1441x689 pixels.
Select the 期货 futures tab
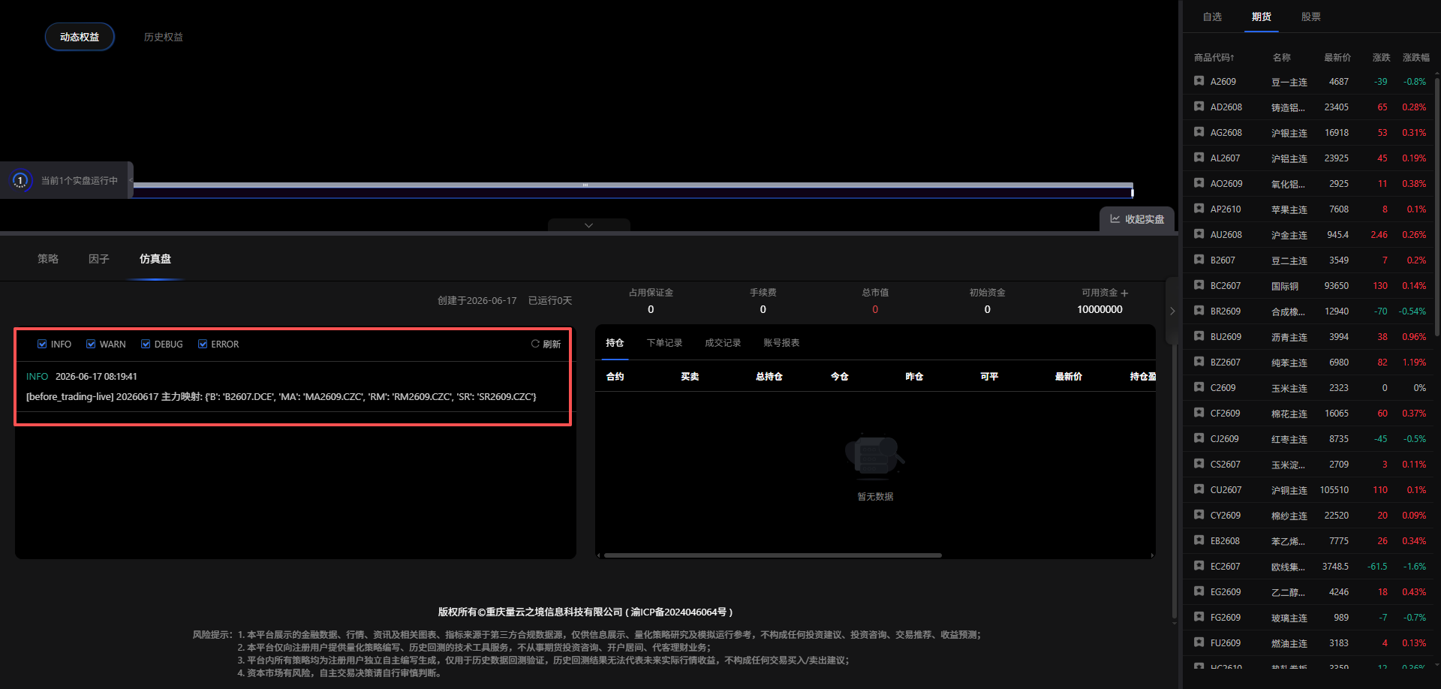(x=1262, y=17)
